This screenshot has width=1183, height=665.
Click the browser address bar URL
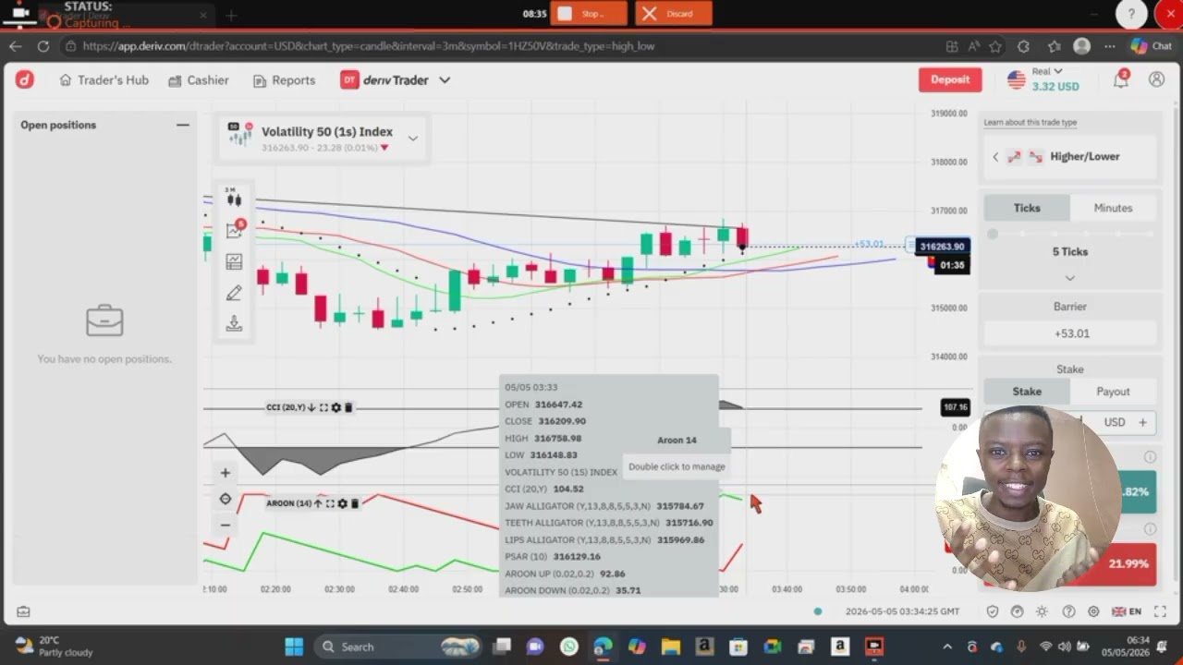tap(369, 46)
